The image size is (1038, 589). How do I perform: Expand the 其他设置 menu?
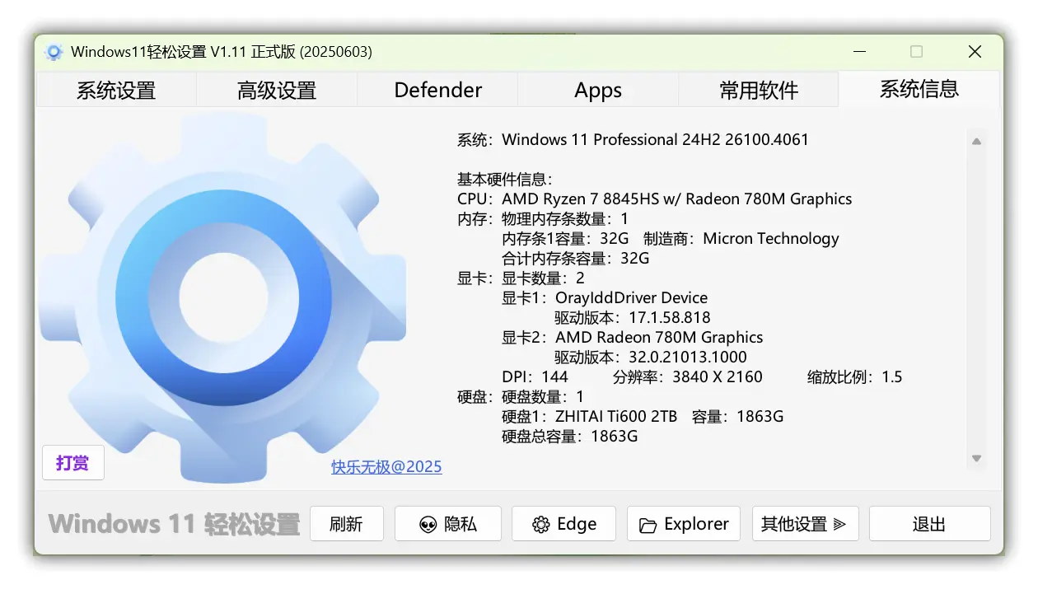point(805,524)
